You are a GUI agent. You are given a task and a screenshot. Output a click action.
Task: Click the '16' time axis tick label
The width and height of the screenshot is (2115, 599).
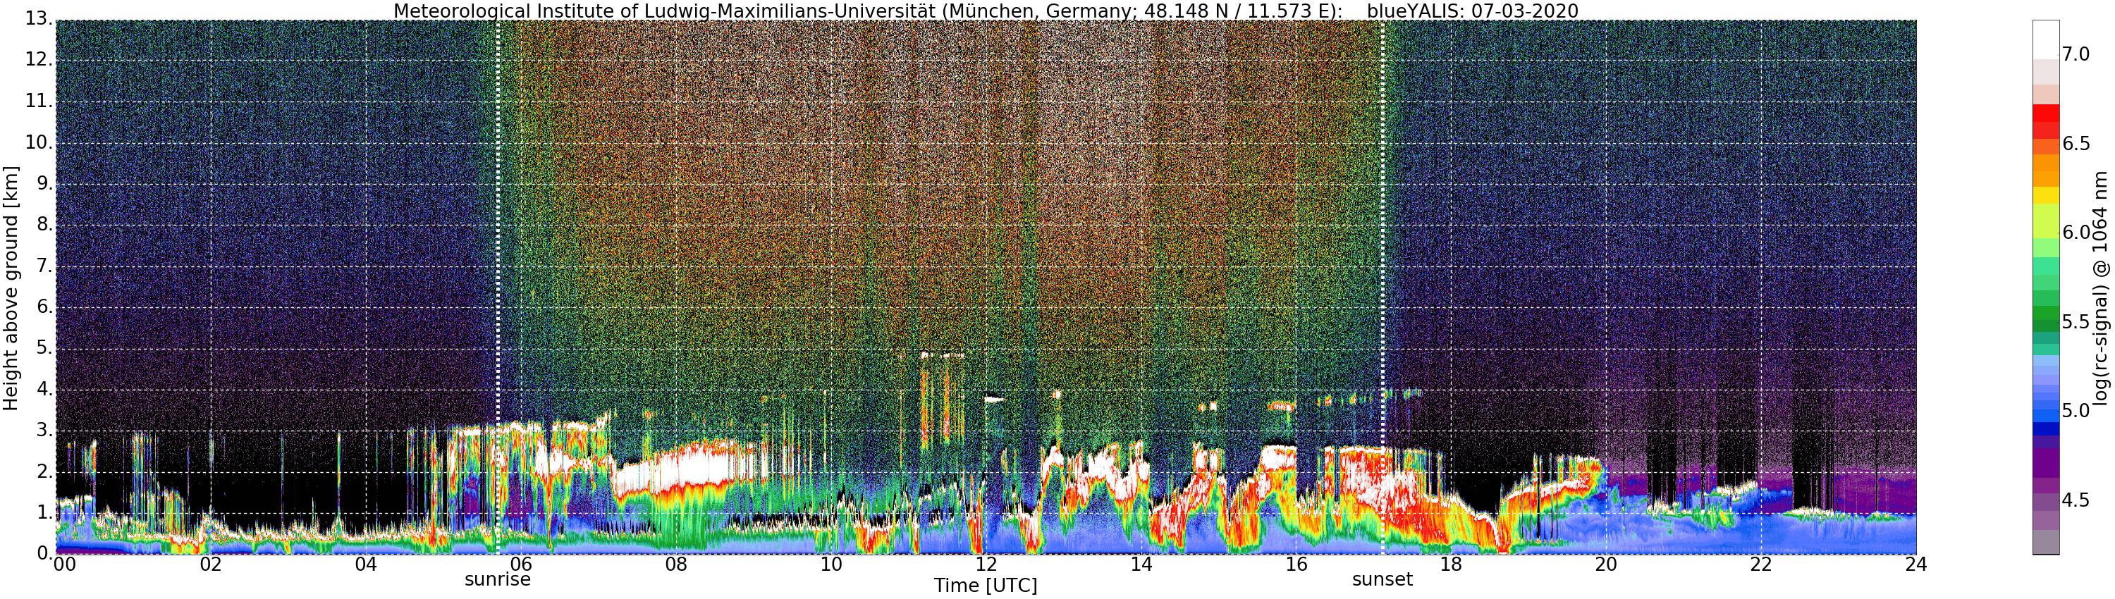[x=1296, y=564]
